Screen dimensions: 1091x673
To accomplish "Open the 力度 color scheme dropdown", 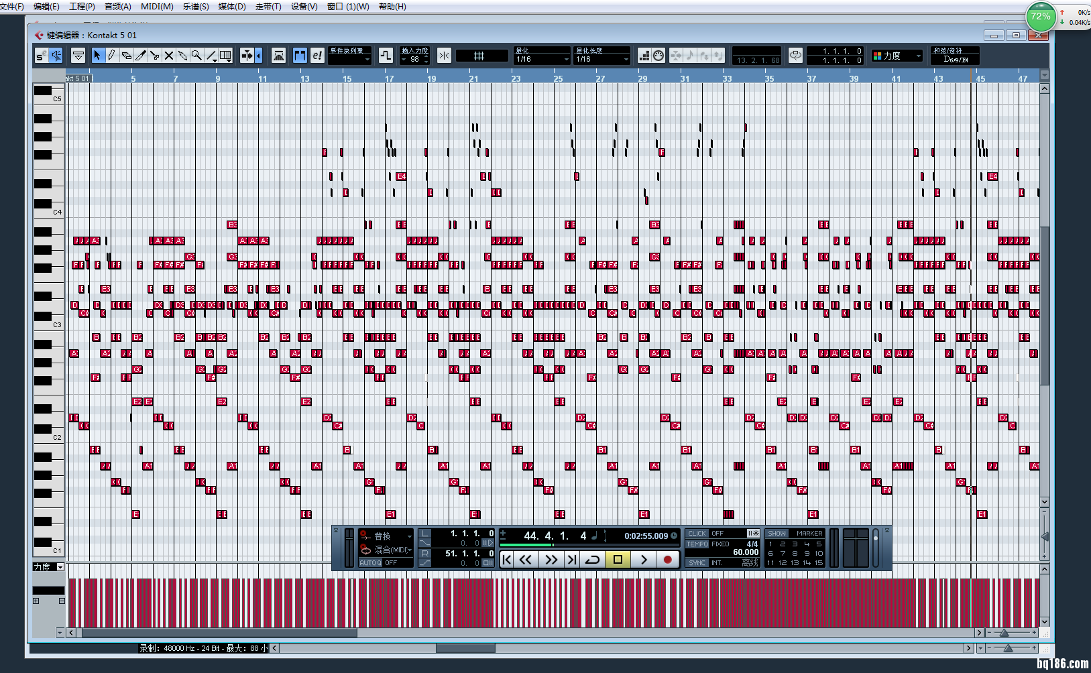I will pyautogui.click(x=897, y=56).
